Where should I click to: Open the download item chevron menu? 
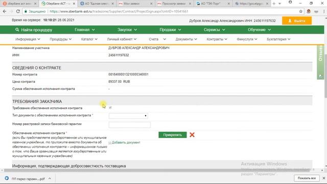(x=50, y=178)
